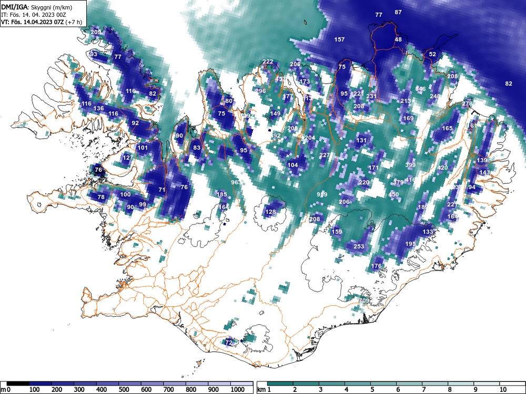Click the km-scale swatch between 5 and 6
The width and height of the screenshot is (526, 394).
tap(383, 383)
